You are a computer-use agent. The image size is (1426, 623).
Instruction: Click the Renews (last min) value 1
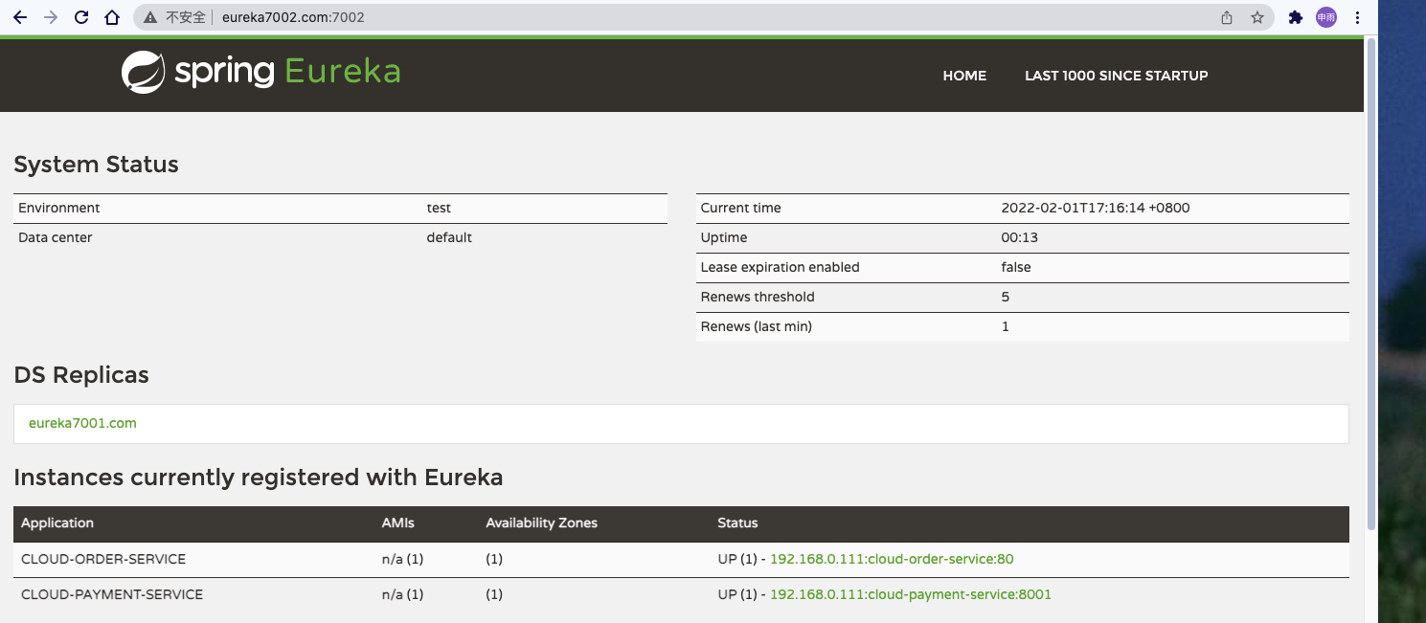tap(1006, 326)
